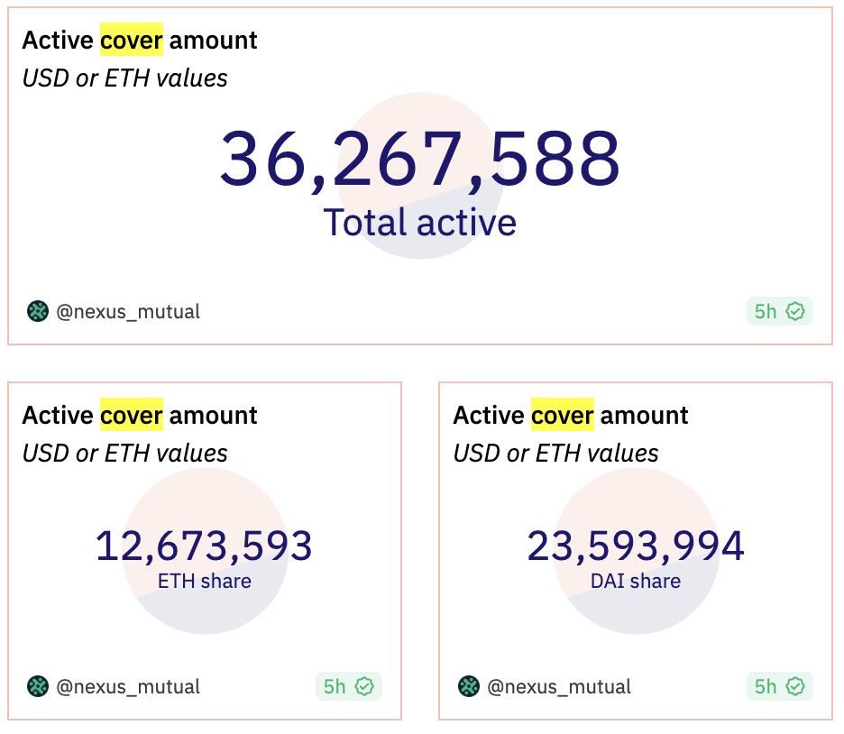The height and width of the screenshot is (734, 844).
Task: Select the 23,593,994 DAI share value
Action: click(x=636, y=546)
